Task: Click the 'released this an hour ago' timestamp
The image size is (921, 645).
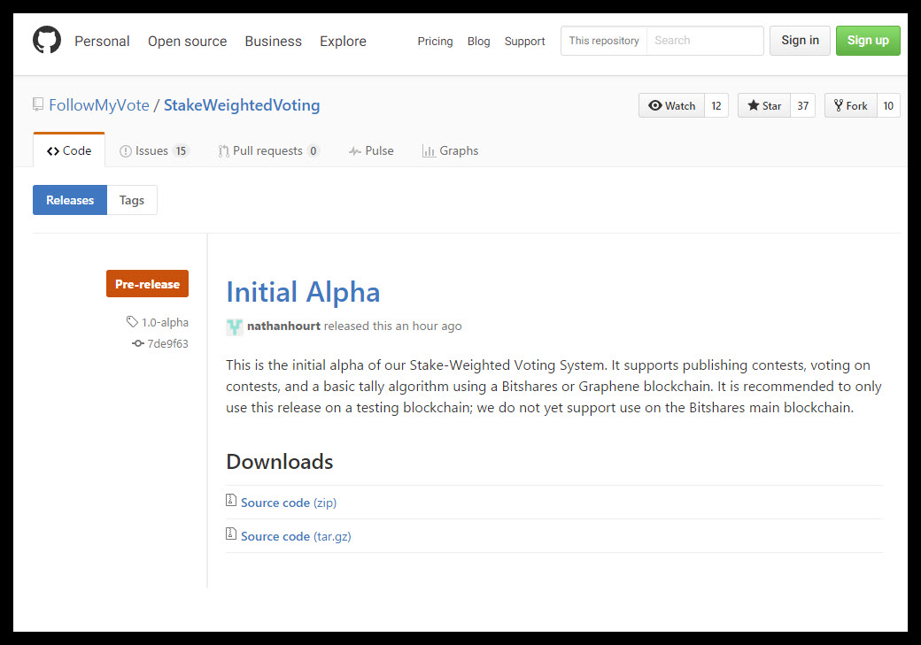Action: (393, 326)
